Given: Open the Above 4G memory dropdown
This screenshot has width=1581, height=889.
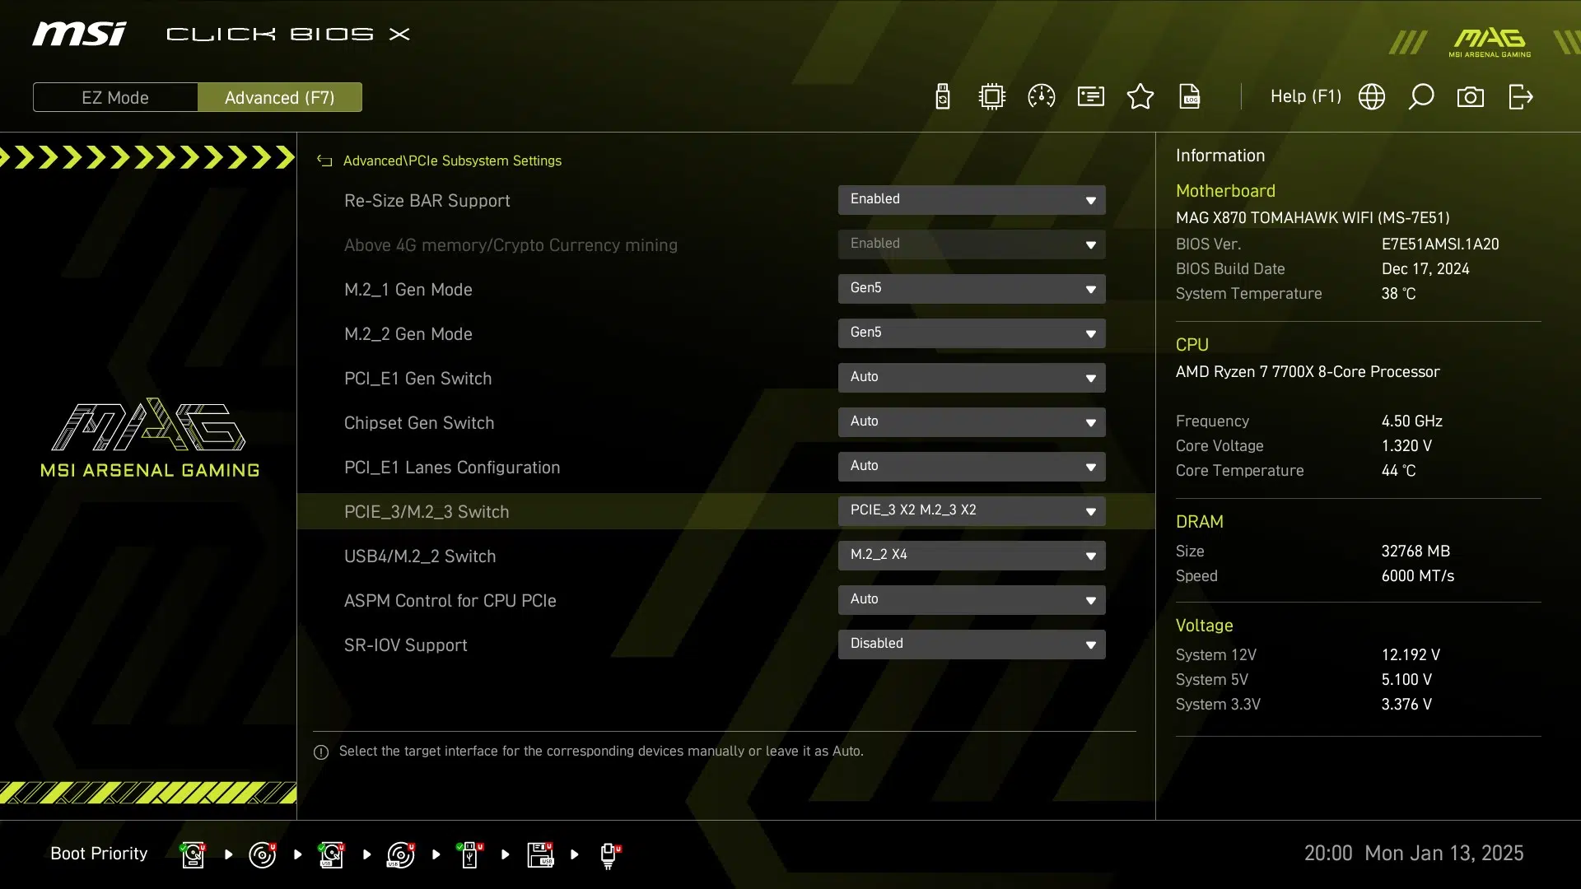Looking at the screenshot, I should [x=972, y=244].
